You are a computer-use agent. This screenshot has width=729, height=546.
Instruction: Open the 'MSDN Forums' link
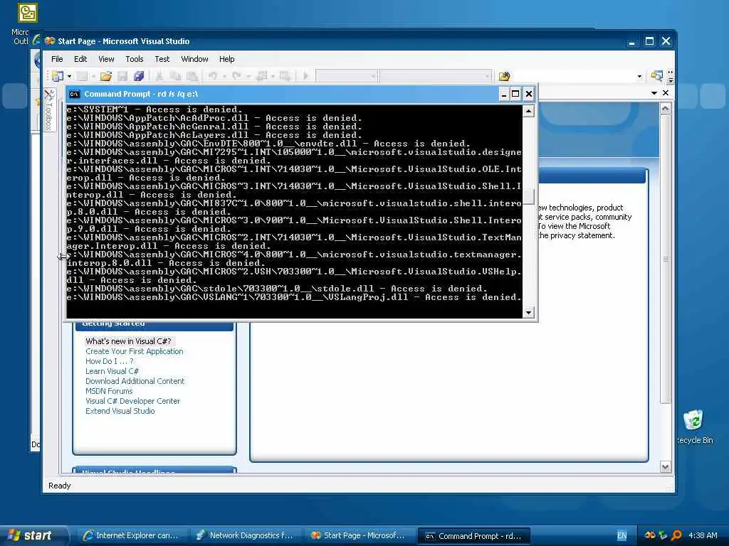click(109, 392)
